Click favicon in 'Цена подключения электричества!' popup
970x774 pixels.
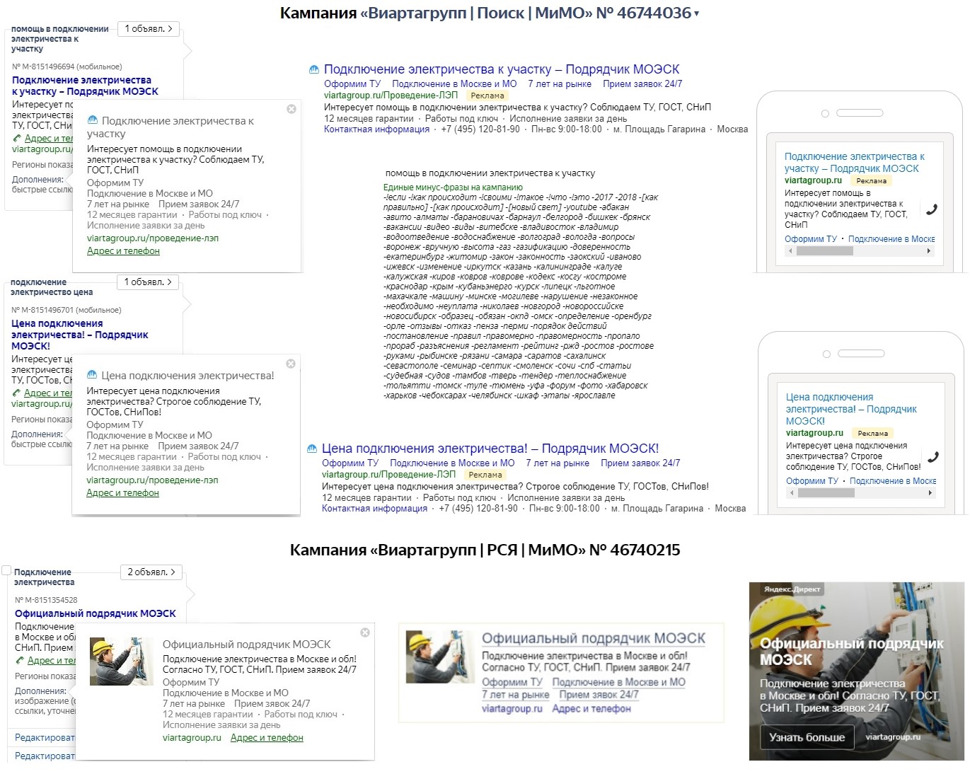click(92, 375)
